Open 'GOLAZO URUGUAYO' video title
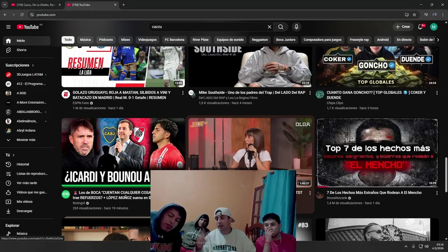The image size is (448, 252). tap(122, 95)
